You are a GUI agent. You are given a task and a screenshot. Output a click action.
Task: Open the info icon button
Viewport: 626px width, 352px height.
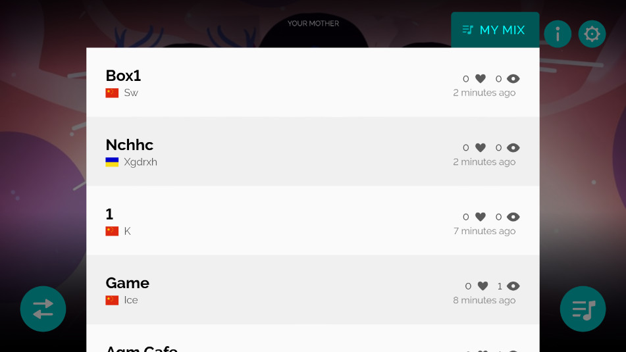pos(558,34)
